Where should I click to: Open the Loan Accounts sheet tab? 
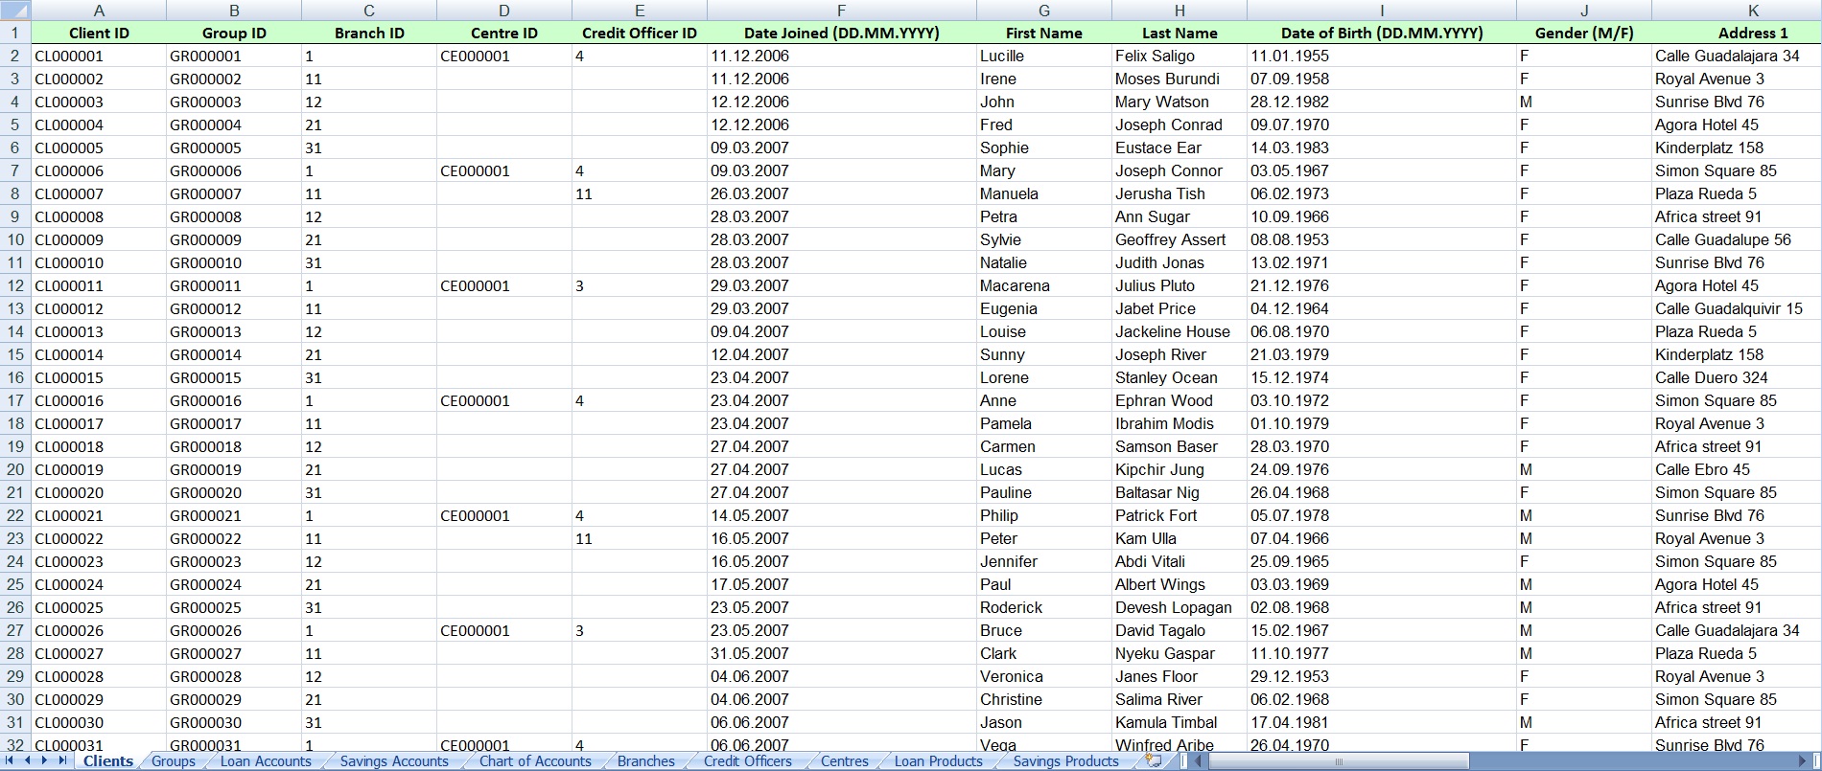point(266,761)
